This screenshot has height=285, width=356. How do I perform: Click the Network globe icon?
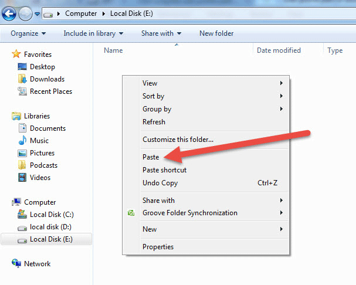pyautogui.click(x=16, y=263)
